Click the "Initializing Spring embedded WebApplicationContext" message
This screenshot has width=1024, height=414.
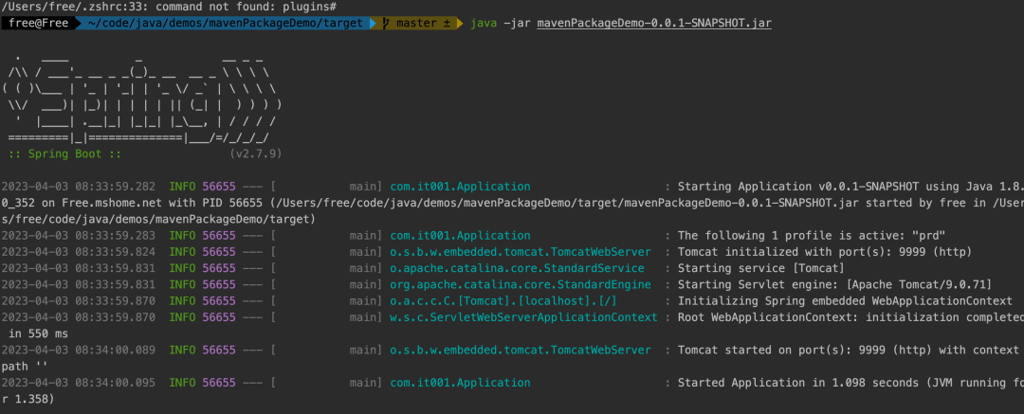point(846,301)
